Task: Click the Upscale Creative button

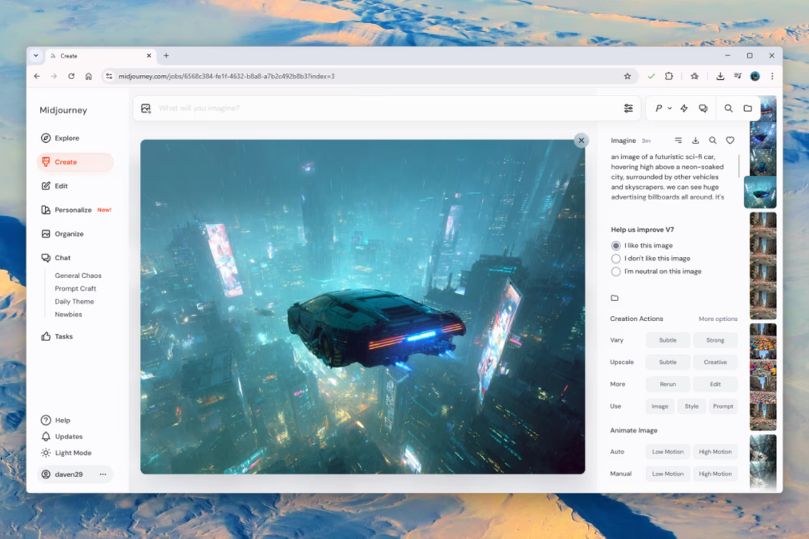Action: click(x=715, y=362)
